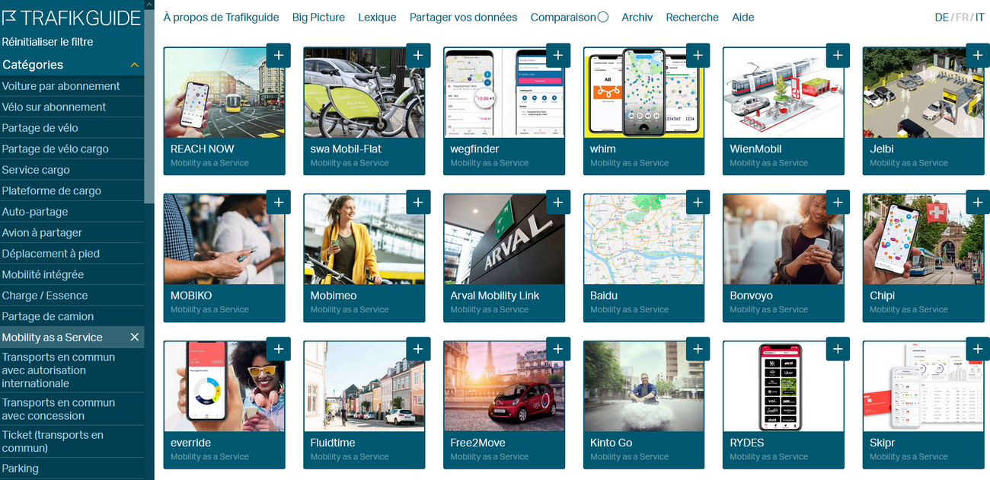Filter by Auto-partage
This screenshot has width=990, height=480.
click(x=72, y=212)
